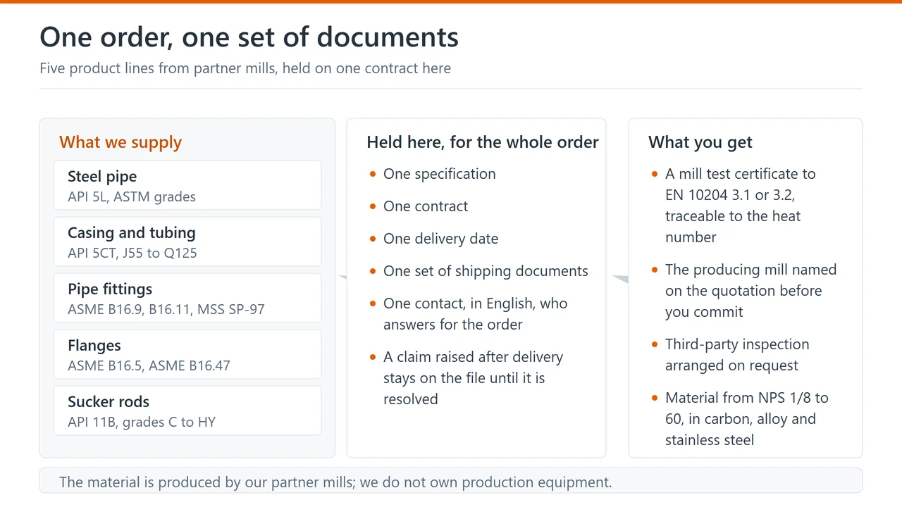Select the 'One delivery date' bullet

[440, 239]
